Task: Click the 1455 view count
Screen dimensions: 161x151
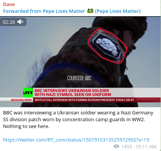Action: click(x=127, y=146)
